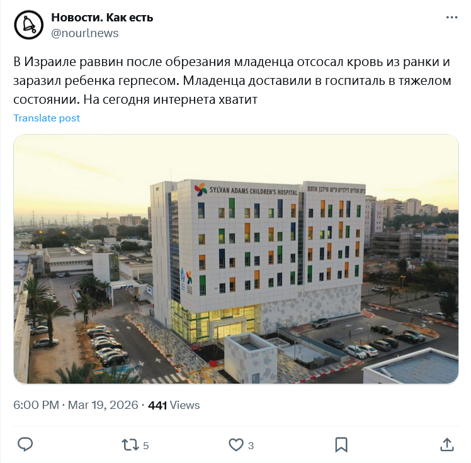Click the repost count 5
The height and width of the screenshot is (463, 471).
click(145, 445)
